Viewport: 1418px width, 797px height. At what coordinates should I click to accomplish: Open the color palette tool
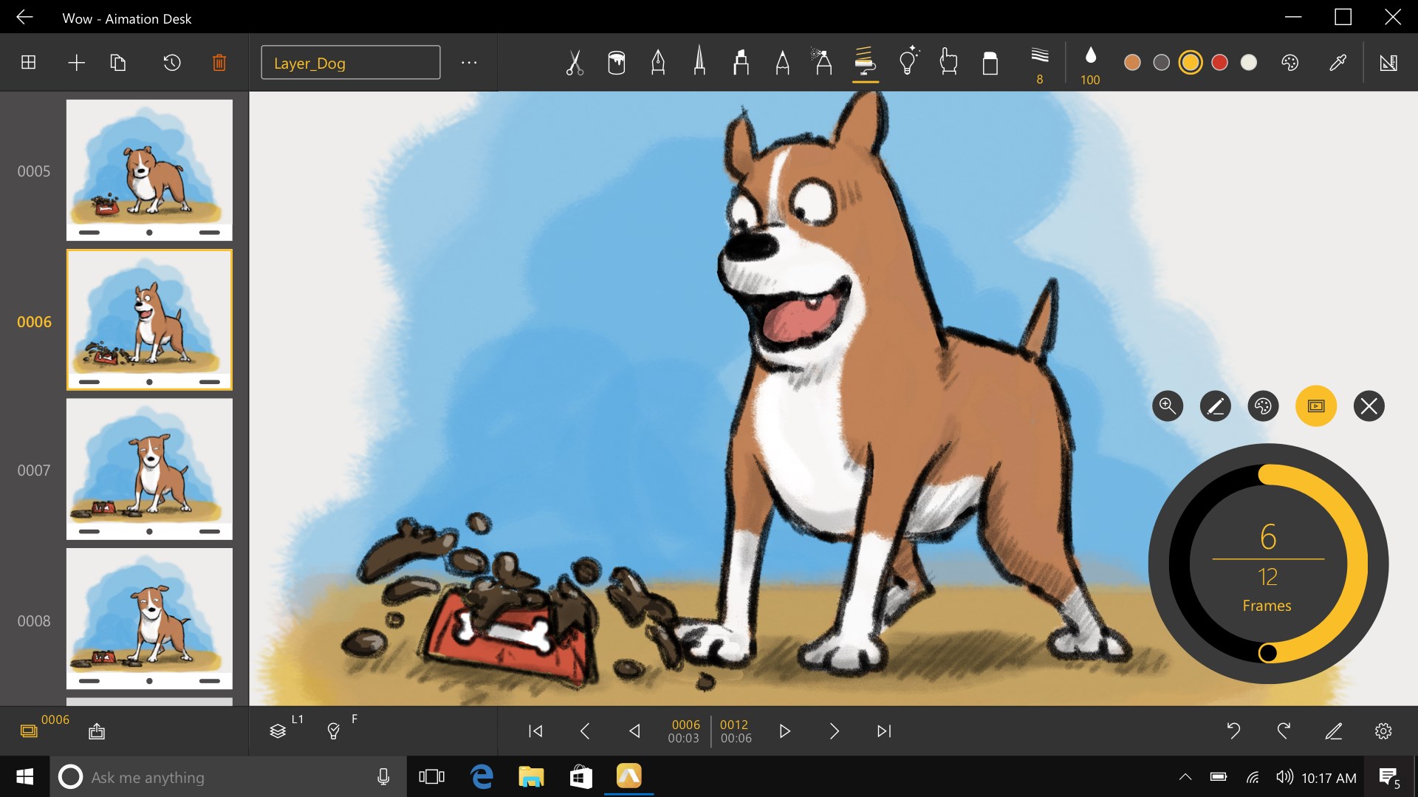(x=1289, y=63)
